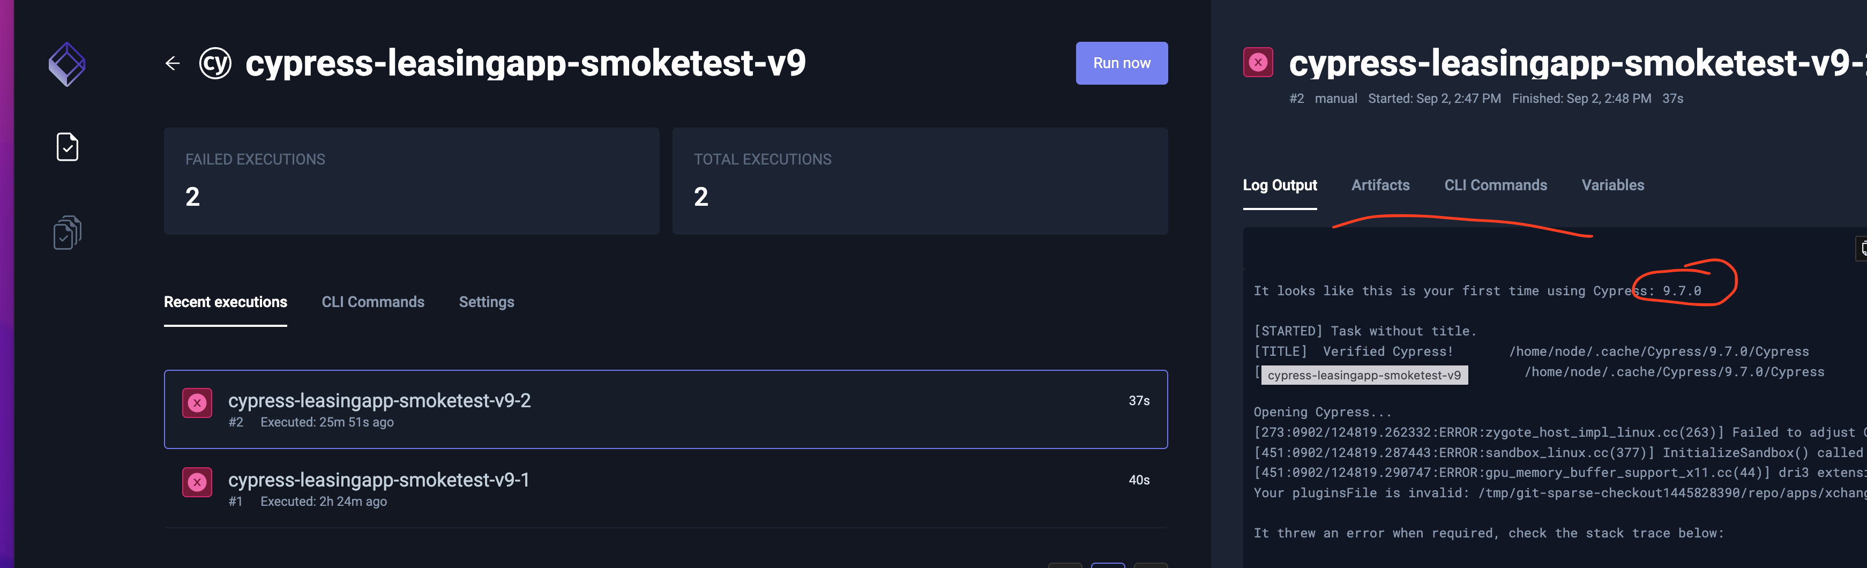Click the red failed icon on smoketest-v9-1

197,482
